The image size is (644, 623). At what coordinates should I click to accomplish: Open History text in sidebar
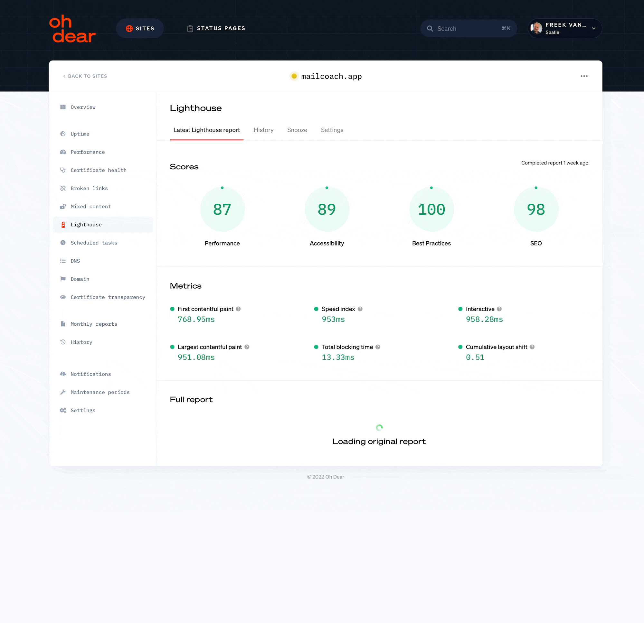click(x=81, y=342)
